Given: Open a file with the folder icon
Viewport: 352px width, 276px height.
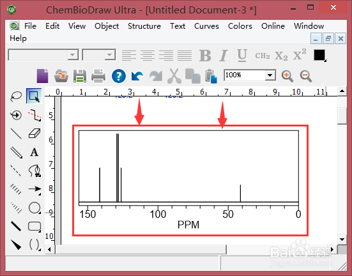Looking at the screenshot, I should [61, 76].
